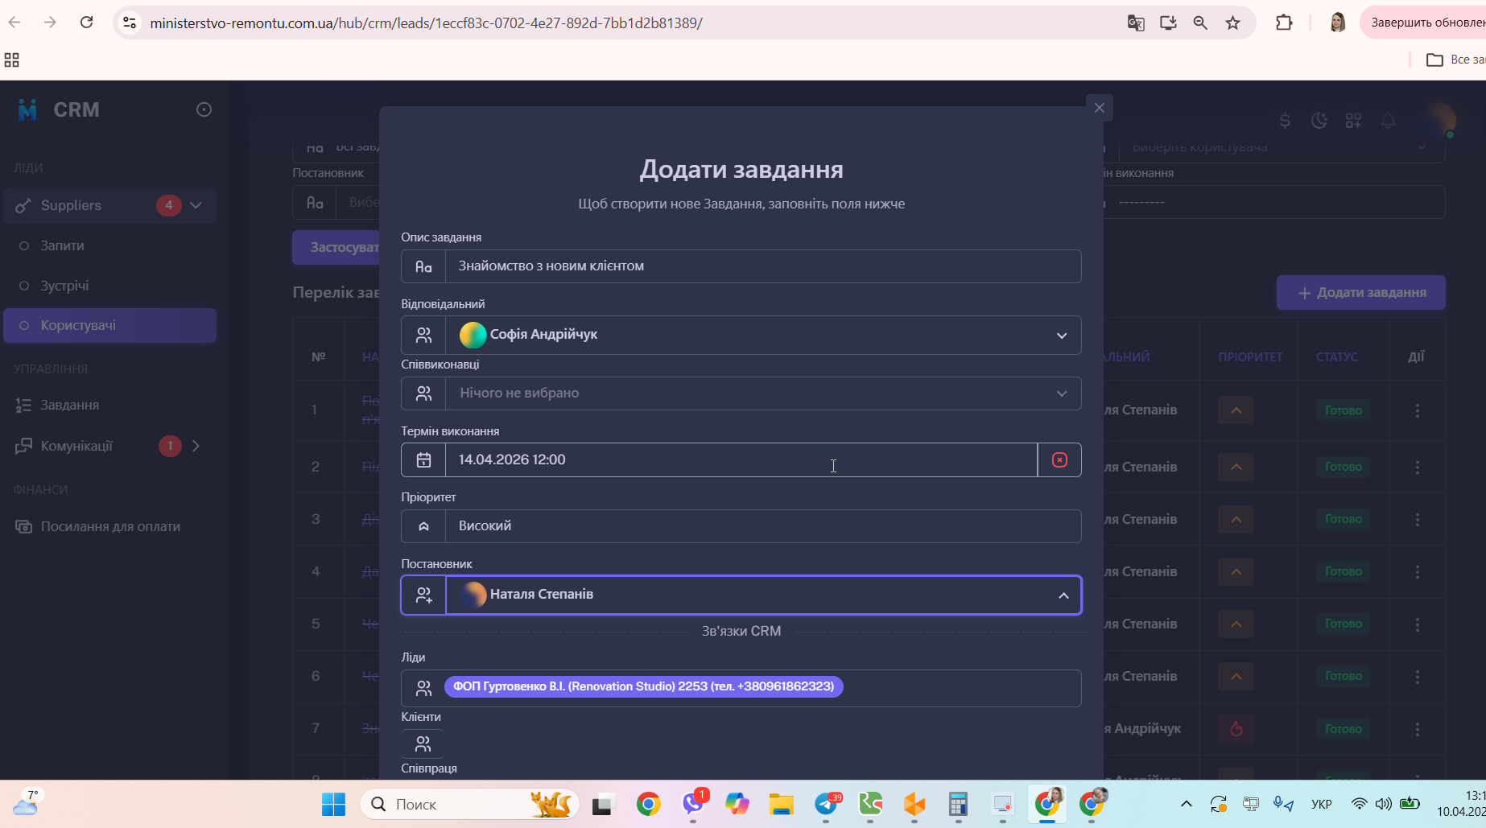The height and width of the screenshot is (828, 1486).
Task: Click the people icon in the Ліди field
Action: 423,688
